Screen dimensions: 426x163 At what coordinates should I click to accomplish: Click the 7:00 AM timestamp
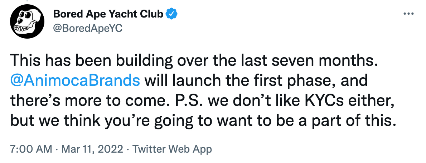[31, 149]
